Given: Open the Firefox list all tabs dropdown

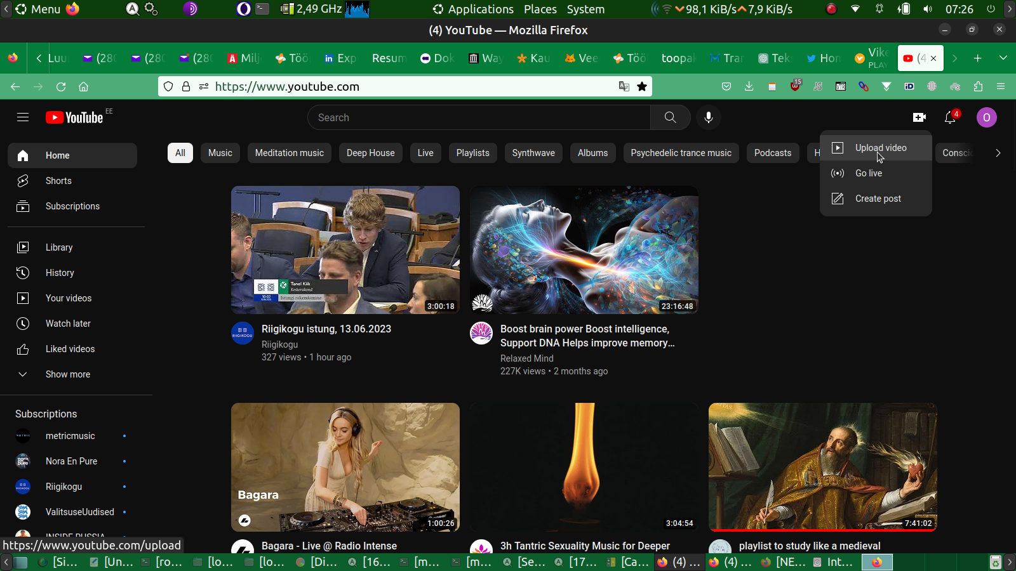Looking at the screenshot, I should [1003, 58].
